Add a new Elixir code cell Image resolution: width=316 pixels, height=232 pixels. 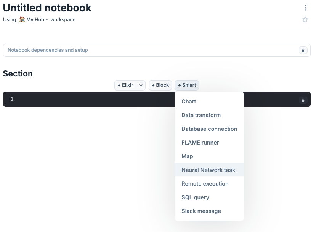125,85
